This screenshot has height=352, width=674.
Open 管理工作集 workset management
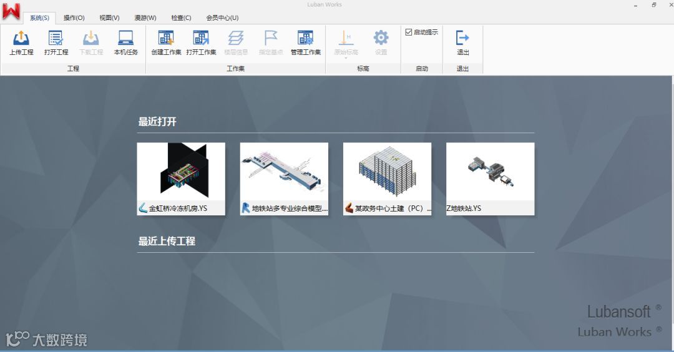point(306,43)
